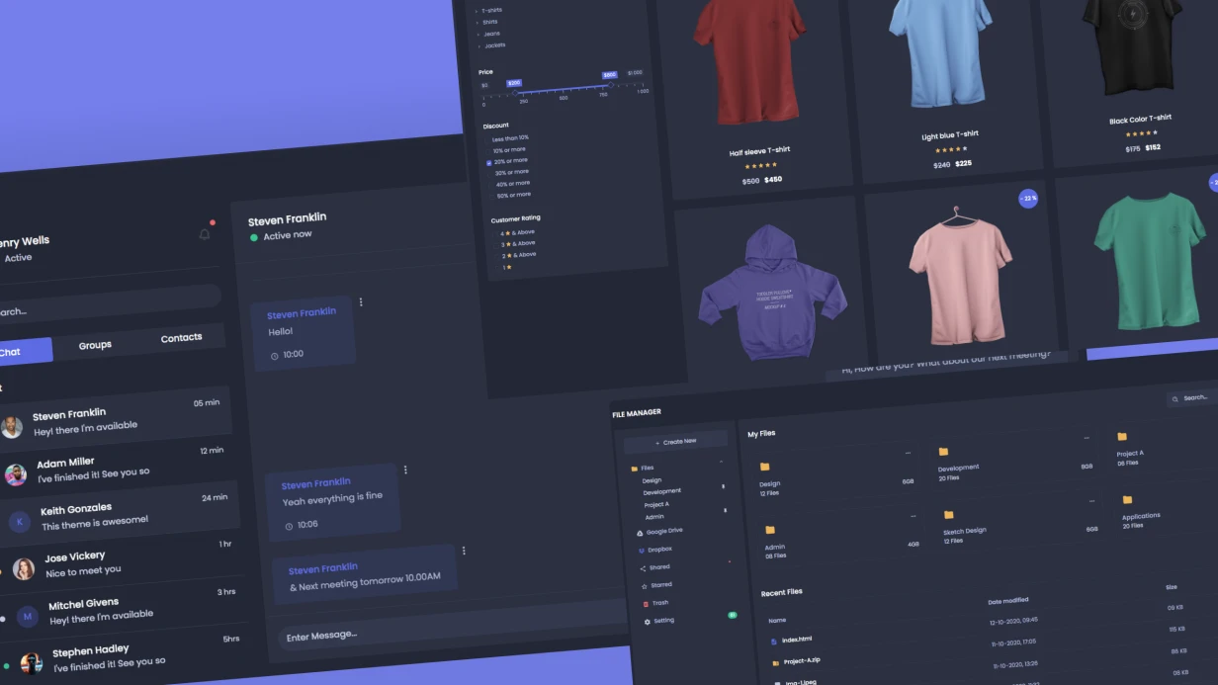Click Adam Miller's avatar in chat list

point(16,474)
